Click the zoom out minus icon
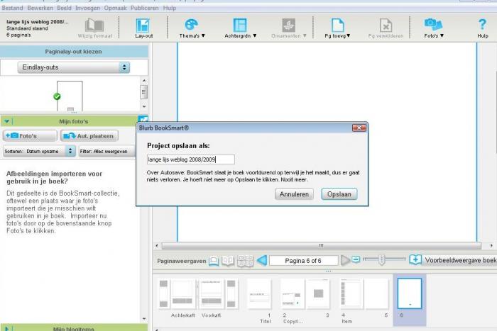The width and height of the screenshot is (497, 331). click(356, 259)
